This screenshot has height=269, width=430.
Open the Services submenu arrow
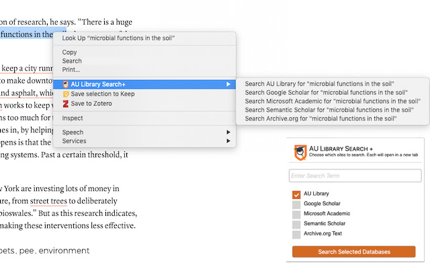(x=228, y=141)
